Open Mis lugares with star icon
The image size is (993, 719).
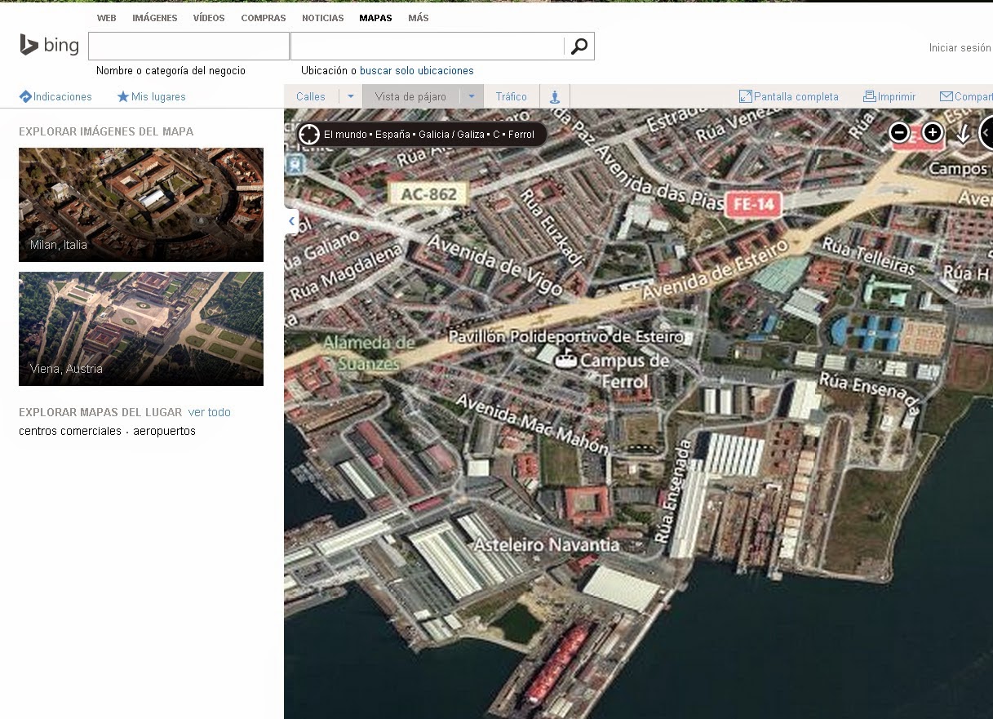point(152,96)
